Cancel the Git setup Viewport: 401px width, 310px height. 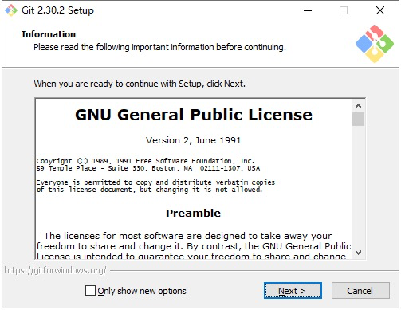tap(360, 291)
